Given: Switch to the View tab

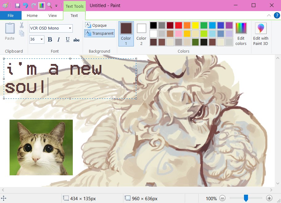Looking at the screenshot, I should 52,16.
